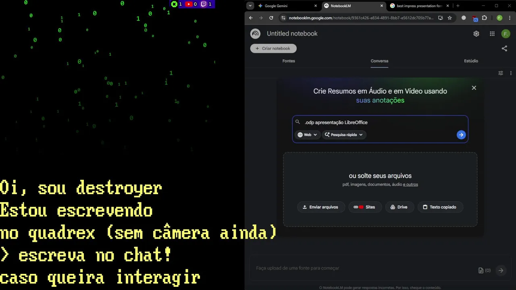Screen dimensions: 516x290
Task: Bookmark this page with the star
Action: pos(449,18)
